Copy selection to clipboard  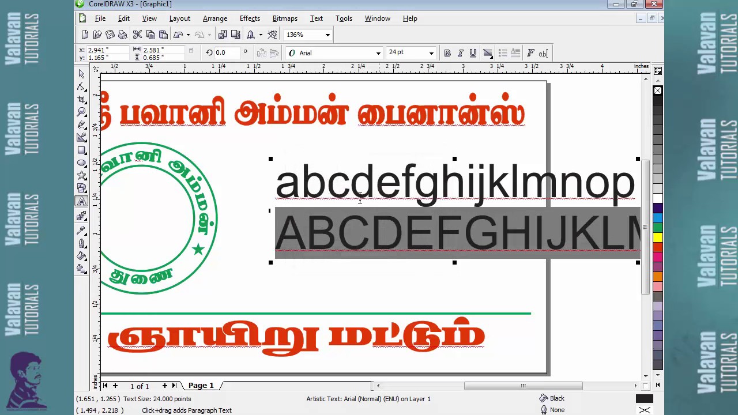click(150, 35)
